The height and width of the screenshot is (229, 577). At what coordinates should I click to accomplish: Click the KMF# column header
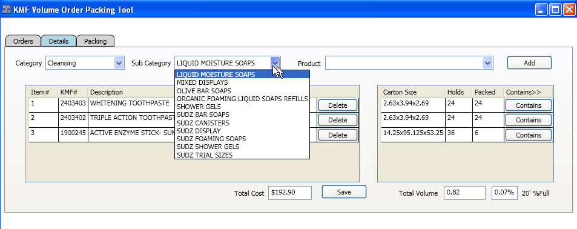(73, 92)
